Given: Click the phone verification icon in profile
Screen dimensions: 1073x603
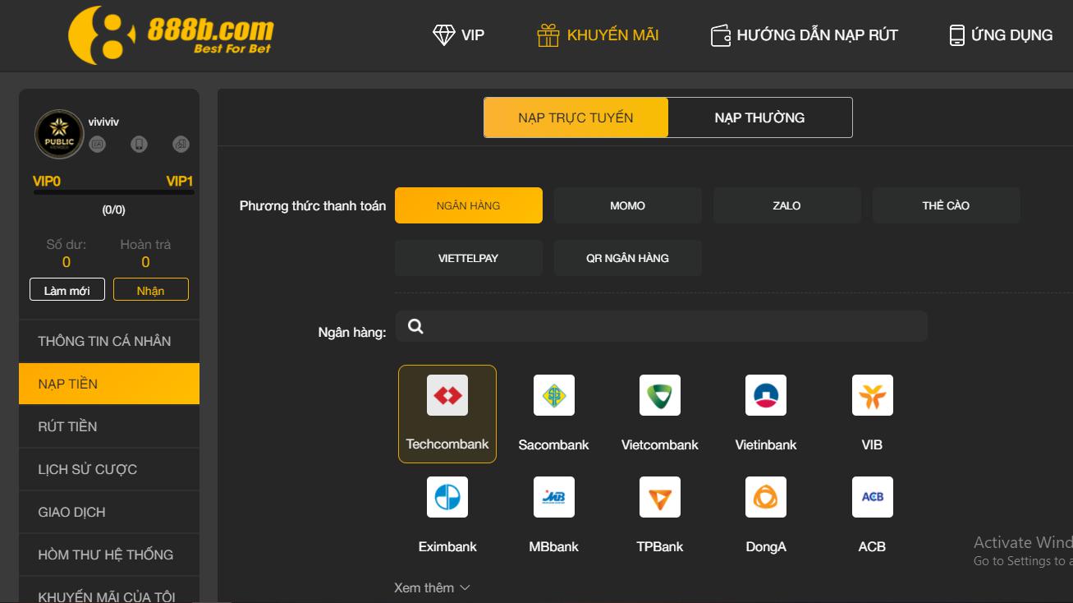Looking at the screenshot, I should 140,145.
